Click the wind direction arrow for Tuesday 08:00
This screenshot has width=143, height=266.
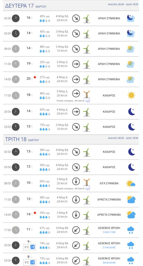76,182
